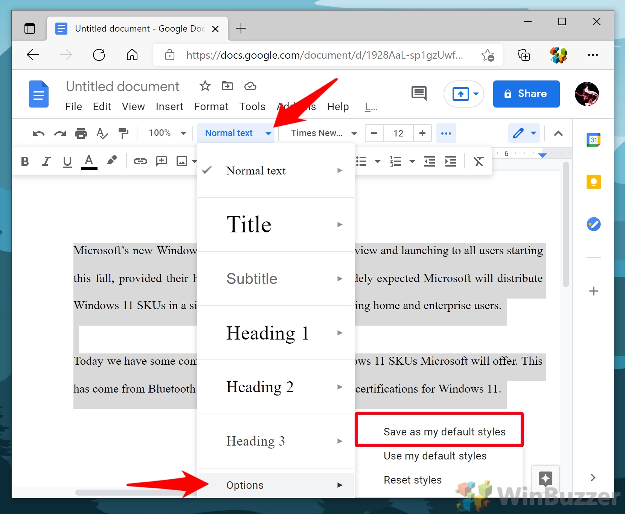Image resolution: width=625 pixels, height=514 pixels.
Task: Click the Clear formatting icon
Action: point(478,162)
